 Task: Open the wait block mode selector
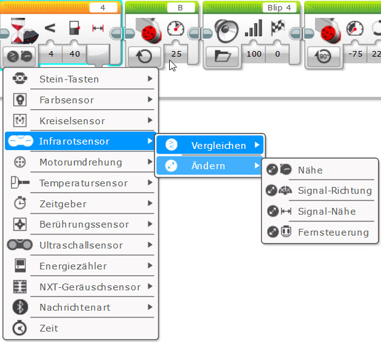click(x=20, y=57)
